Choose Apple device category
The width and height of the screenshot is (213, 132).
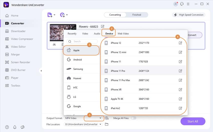pos(81,50)
